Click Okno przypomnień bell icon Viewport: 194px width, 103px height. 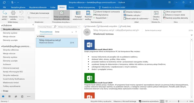(164, 12)
